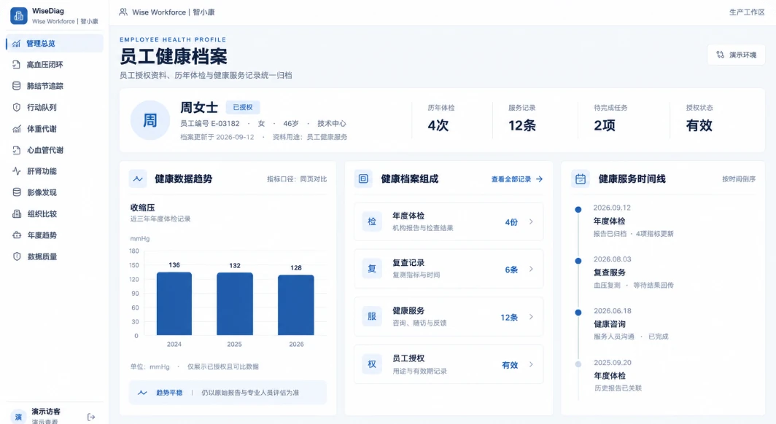Open the 高血压闭环 menu item
The width and height of the screenshot is (776, 424).
pyautogui.click(x=55, y=65)
